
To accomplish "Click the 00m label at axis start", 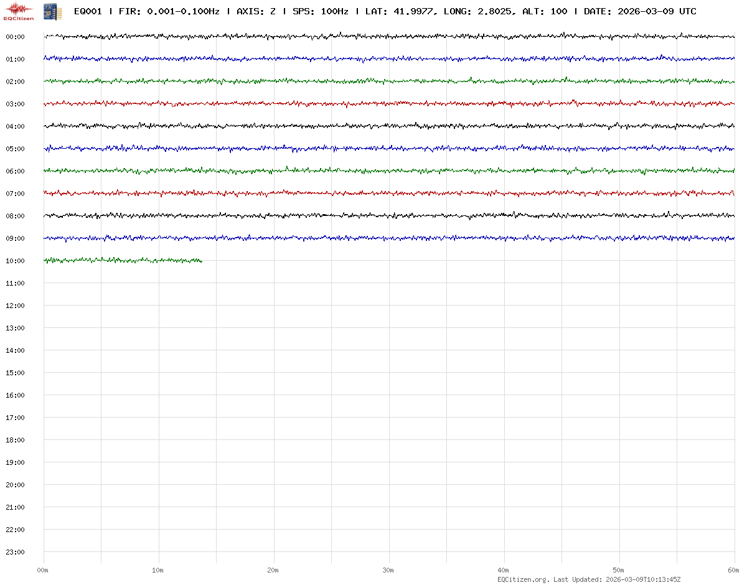I will (43, 570).
